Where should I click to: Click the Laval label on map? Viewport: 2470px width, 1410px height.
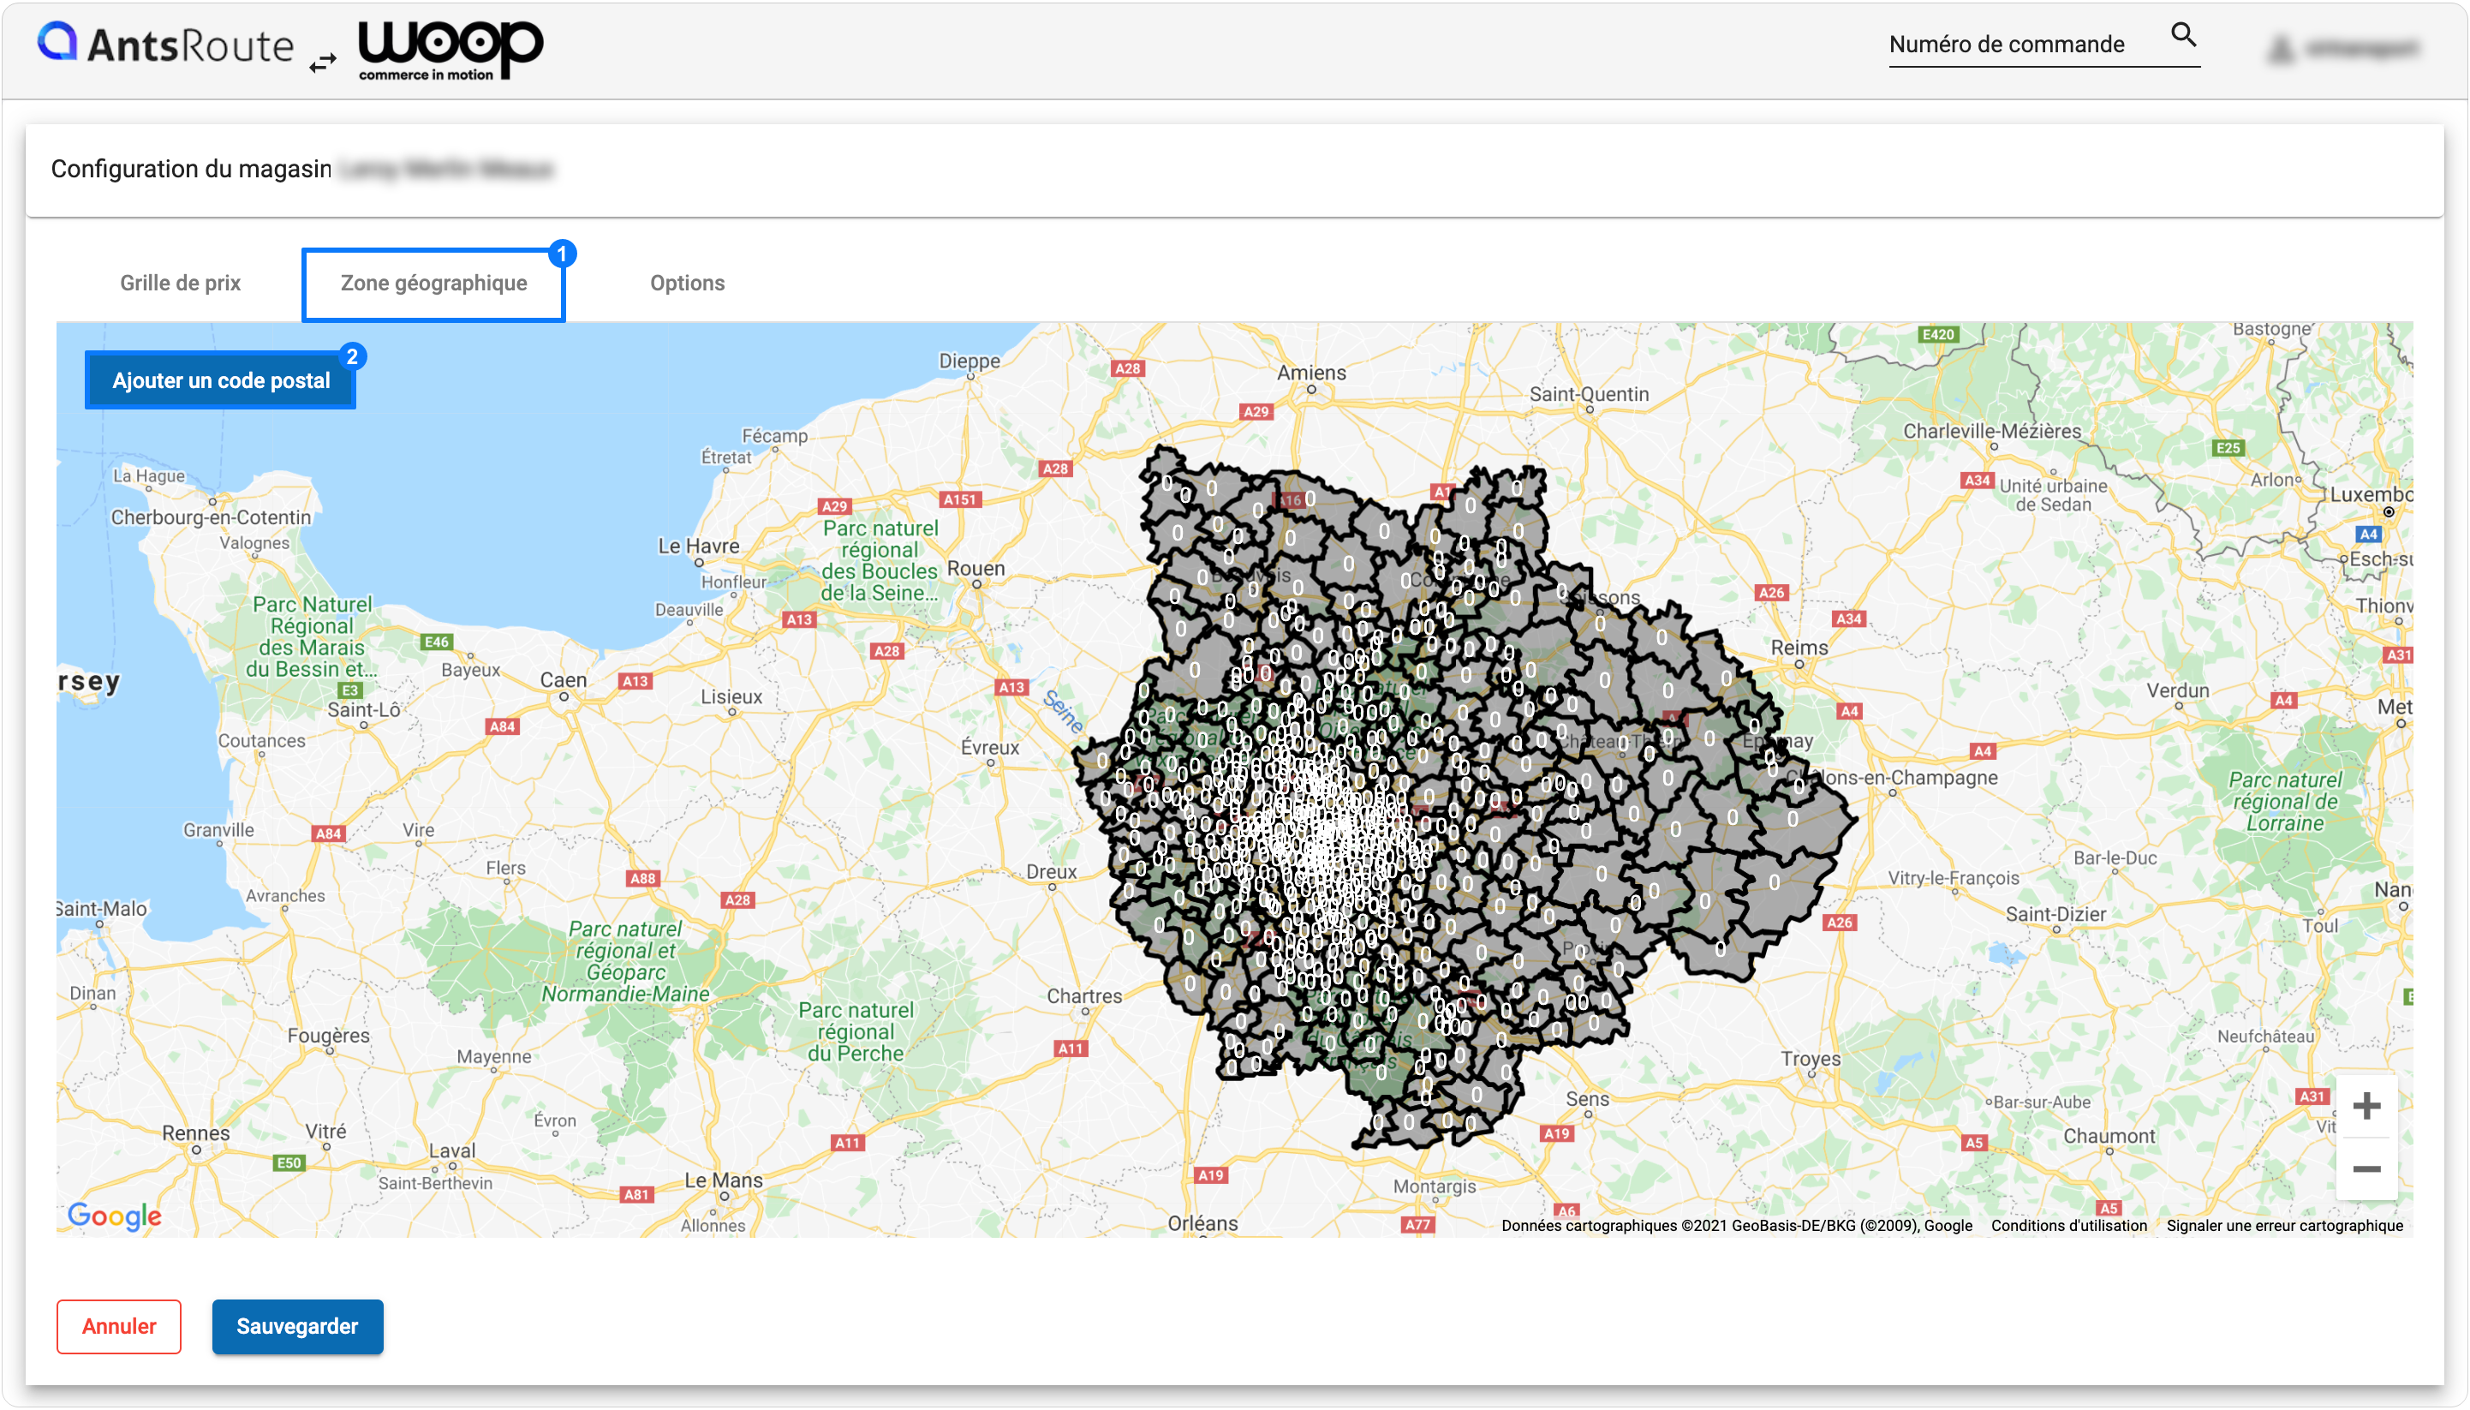tap(452, 1150)
